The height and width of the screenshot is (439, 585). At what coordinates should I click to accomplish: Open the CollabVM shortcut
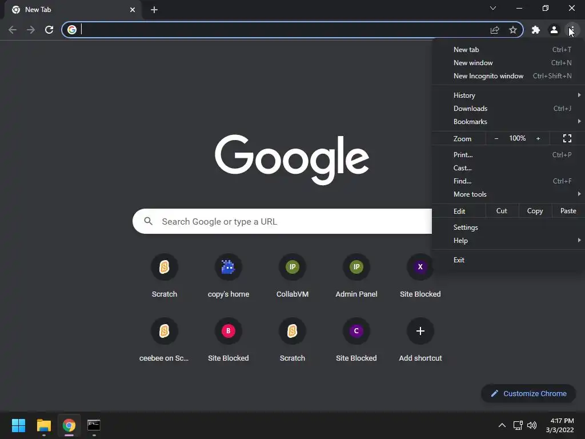click(292, 276)
